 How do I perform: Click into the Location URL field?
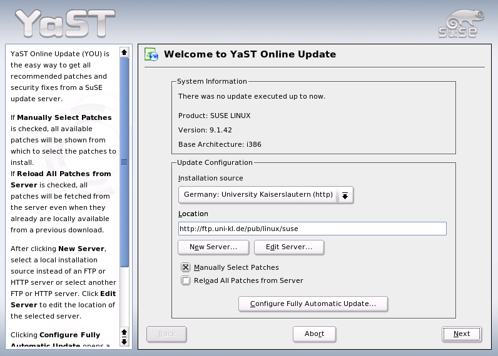(312, 229)
